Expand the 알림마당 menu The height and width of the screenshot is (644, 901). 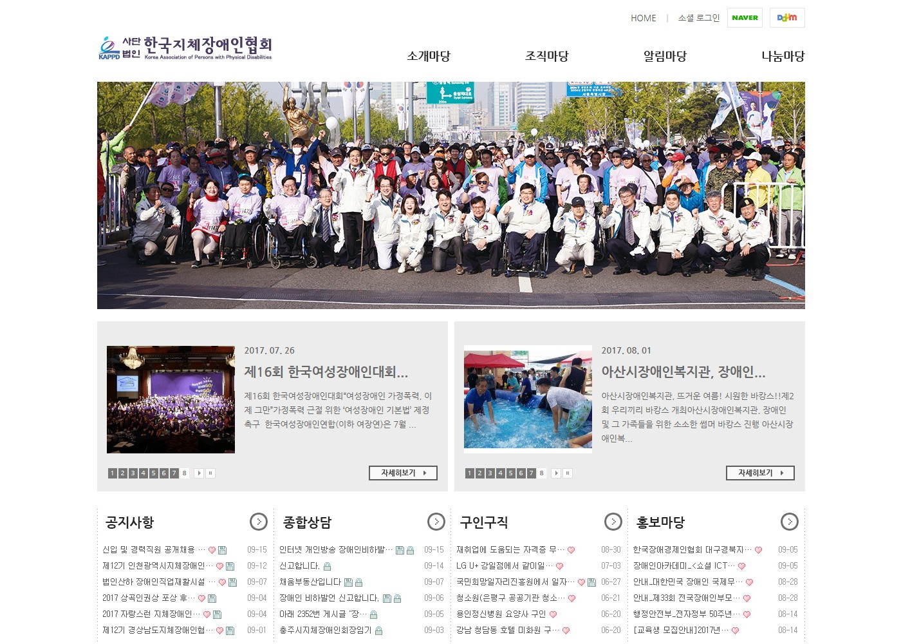(665, 56)
